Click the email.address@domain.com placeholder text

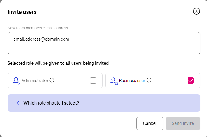[x=41, y=39]
